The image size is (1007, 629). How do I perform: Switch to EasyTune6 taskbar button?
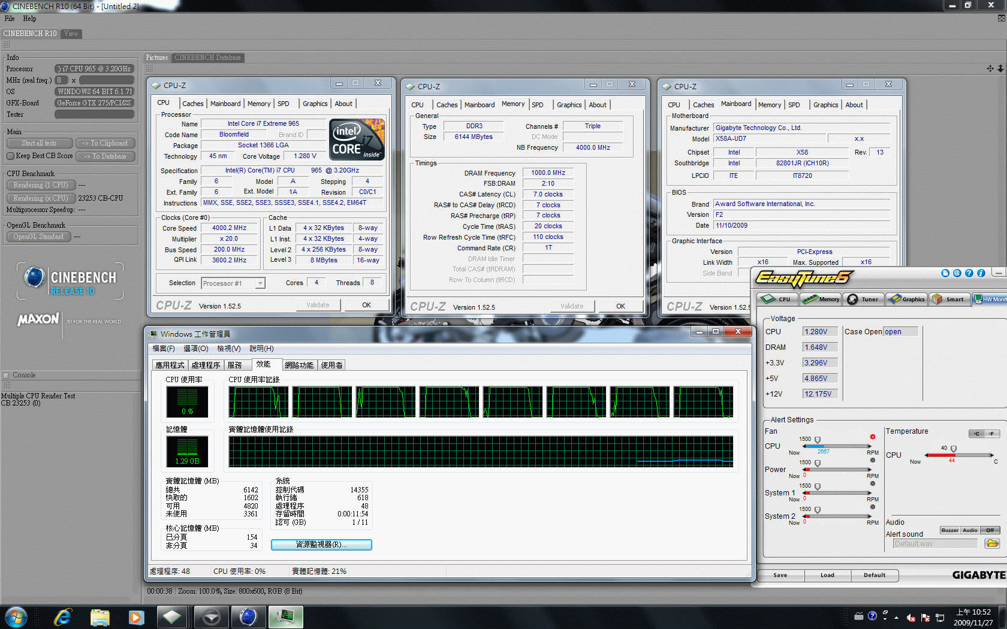[x=211, y=617]
